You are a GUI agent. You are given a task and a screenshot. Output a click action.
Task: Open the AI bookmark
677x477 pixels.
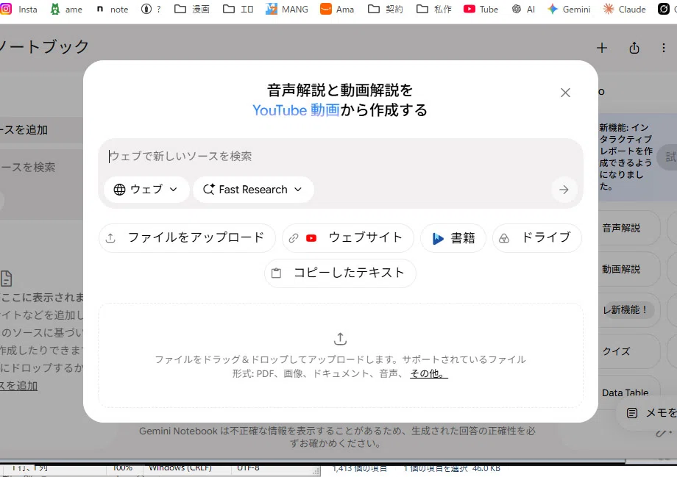[523, 9]
